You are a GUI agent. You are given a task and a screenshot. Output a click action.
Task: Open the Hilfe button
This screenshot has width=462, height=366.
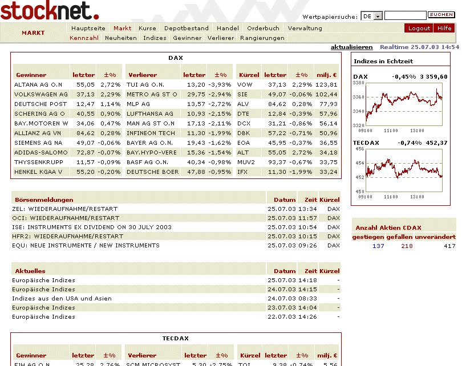click(x=444, y=29)
